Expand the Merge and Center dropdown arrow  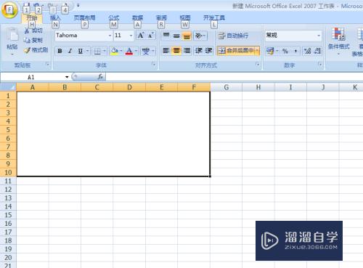point(257,51)
